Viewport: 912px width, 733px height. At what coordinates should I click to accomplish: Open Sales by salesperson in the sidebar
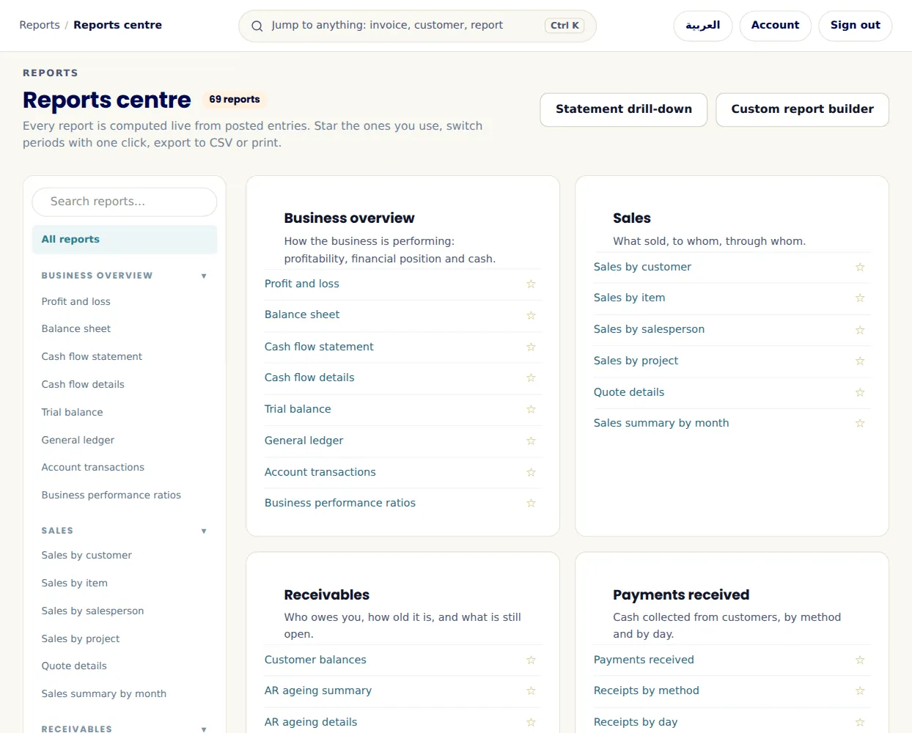point(92,611)
